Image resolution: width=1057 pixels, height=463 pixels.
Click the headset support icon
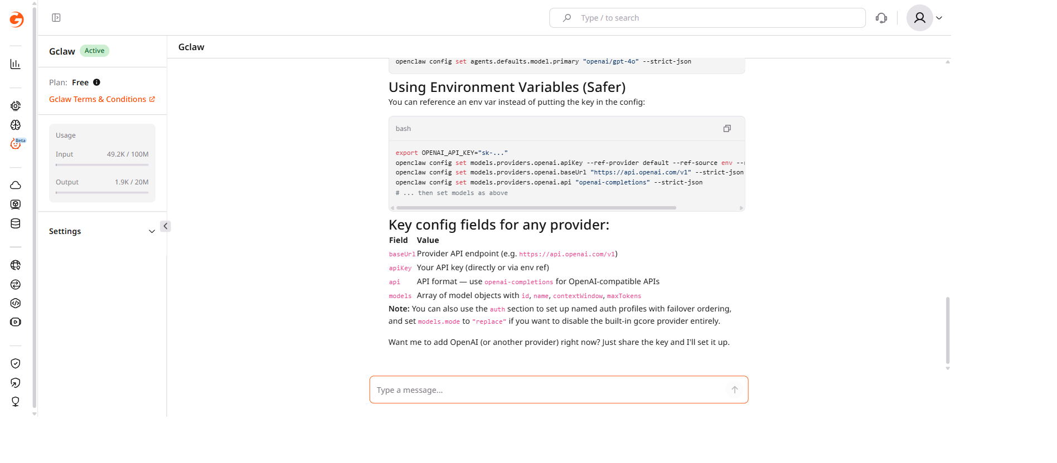pos(881,18)
